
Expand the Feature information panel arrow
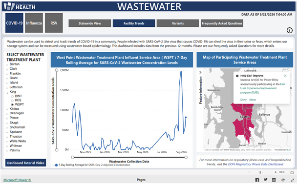coord(200,72)
